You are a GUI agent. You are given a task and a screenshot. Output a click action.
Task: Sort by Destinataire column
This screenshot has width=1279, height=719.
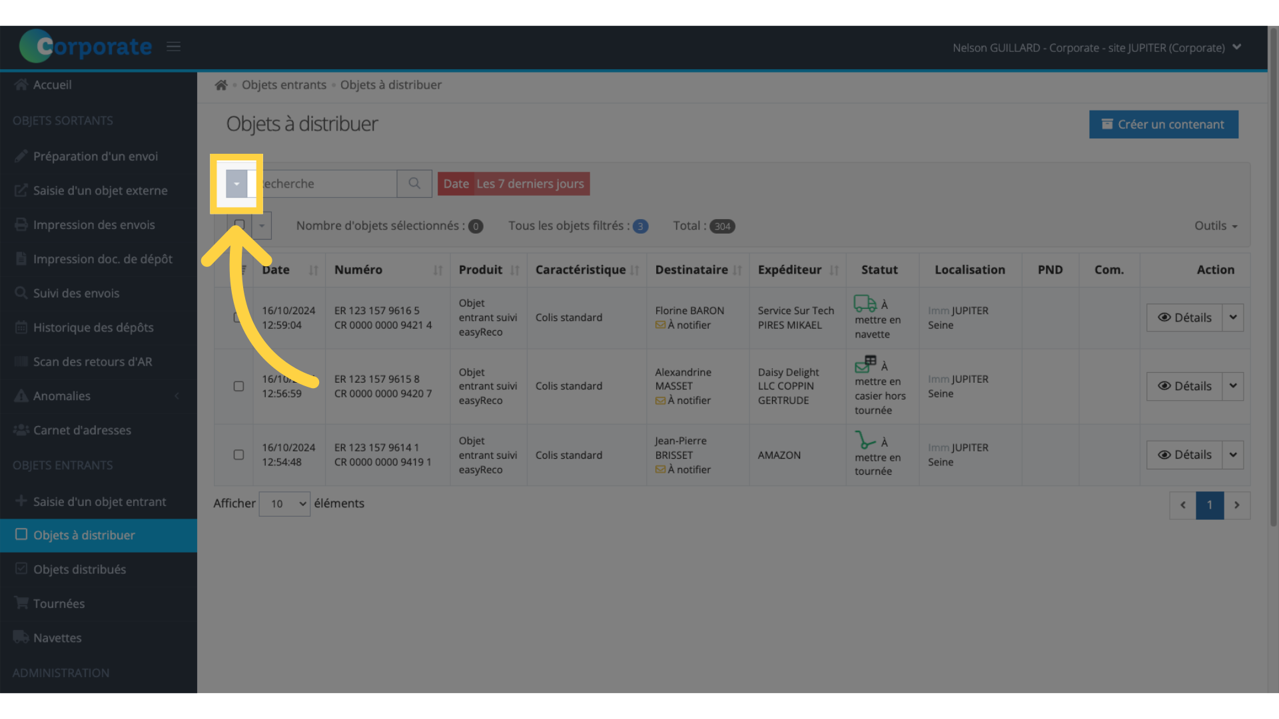tap(697, 270)
